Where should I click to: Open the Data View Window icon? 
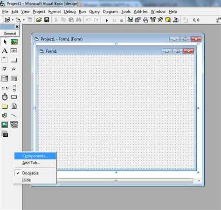click(168, 20)
